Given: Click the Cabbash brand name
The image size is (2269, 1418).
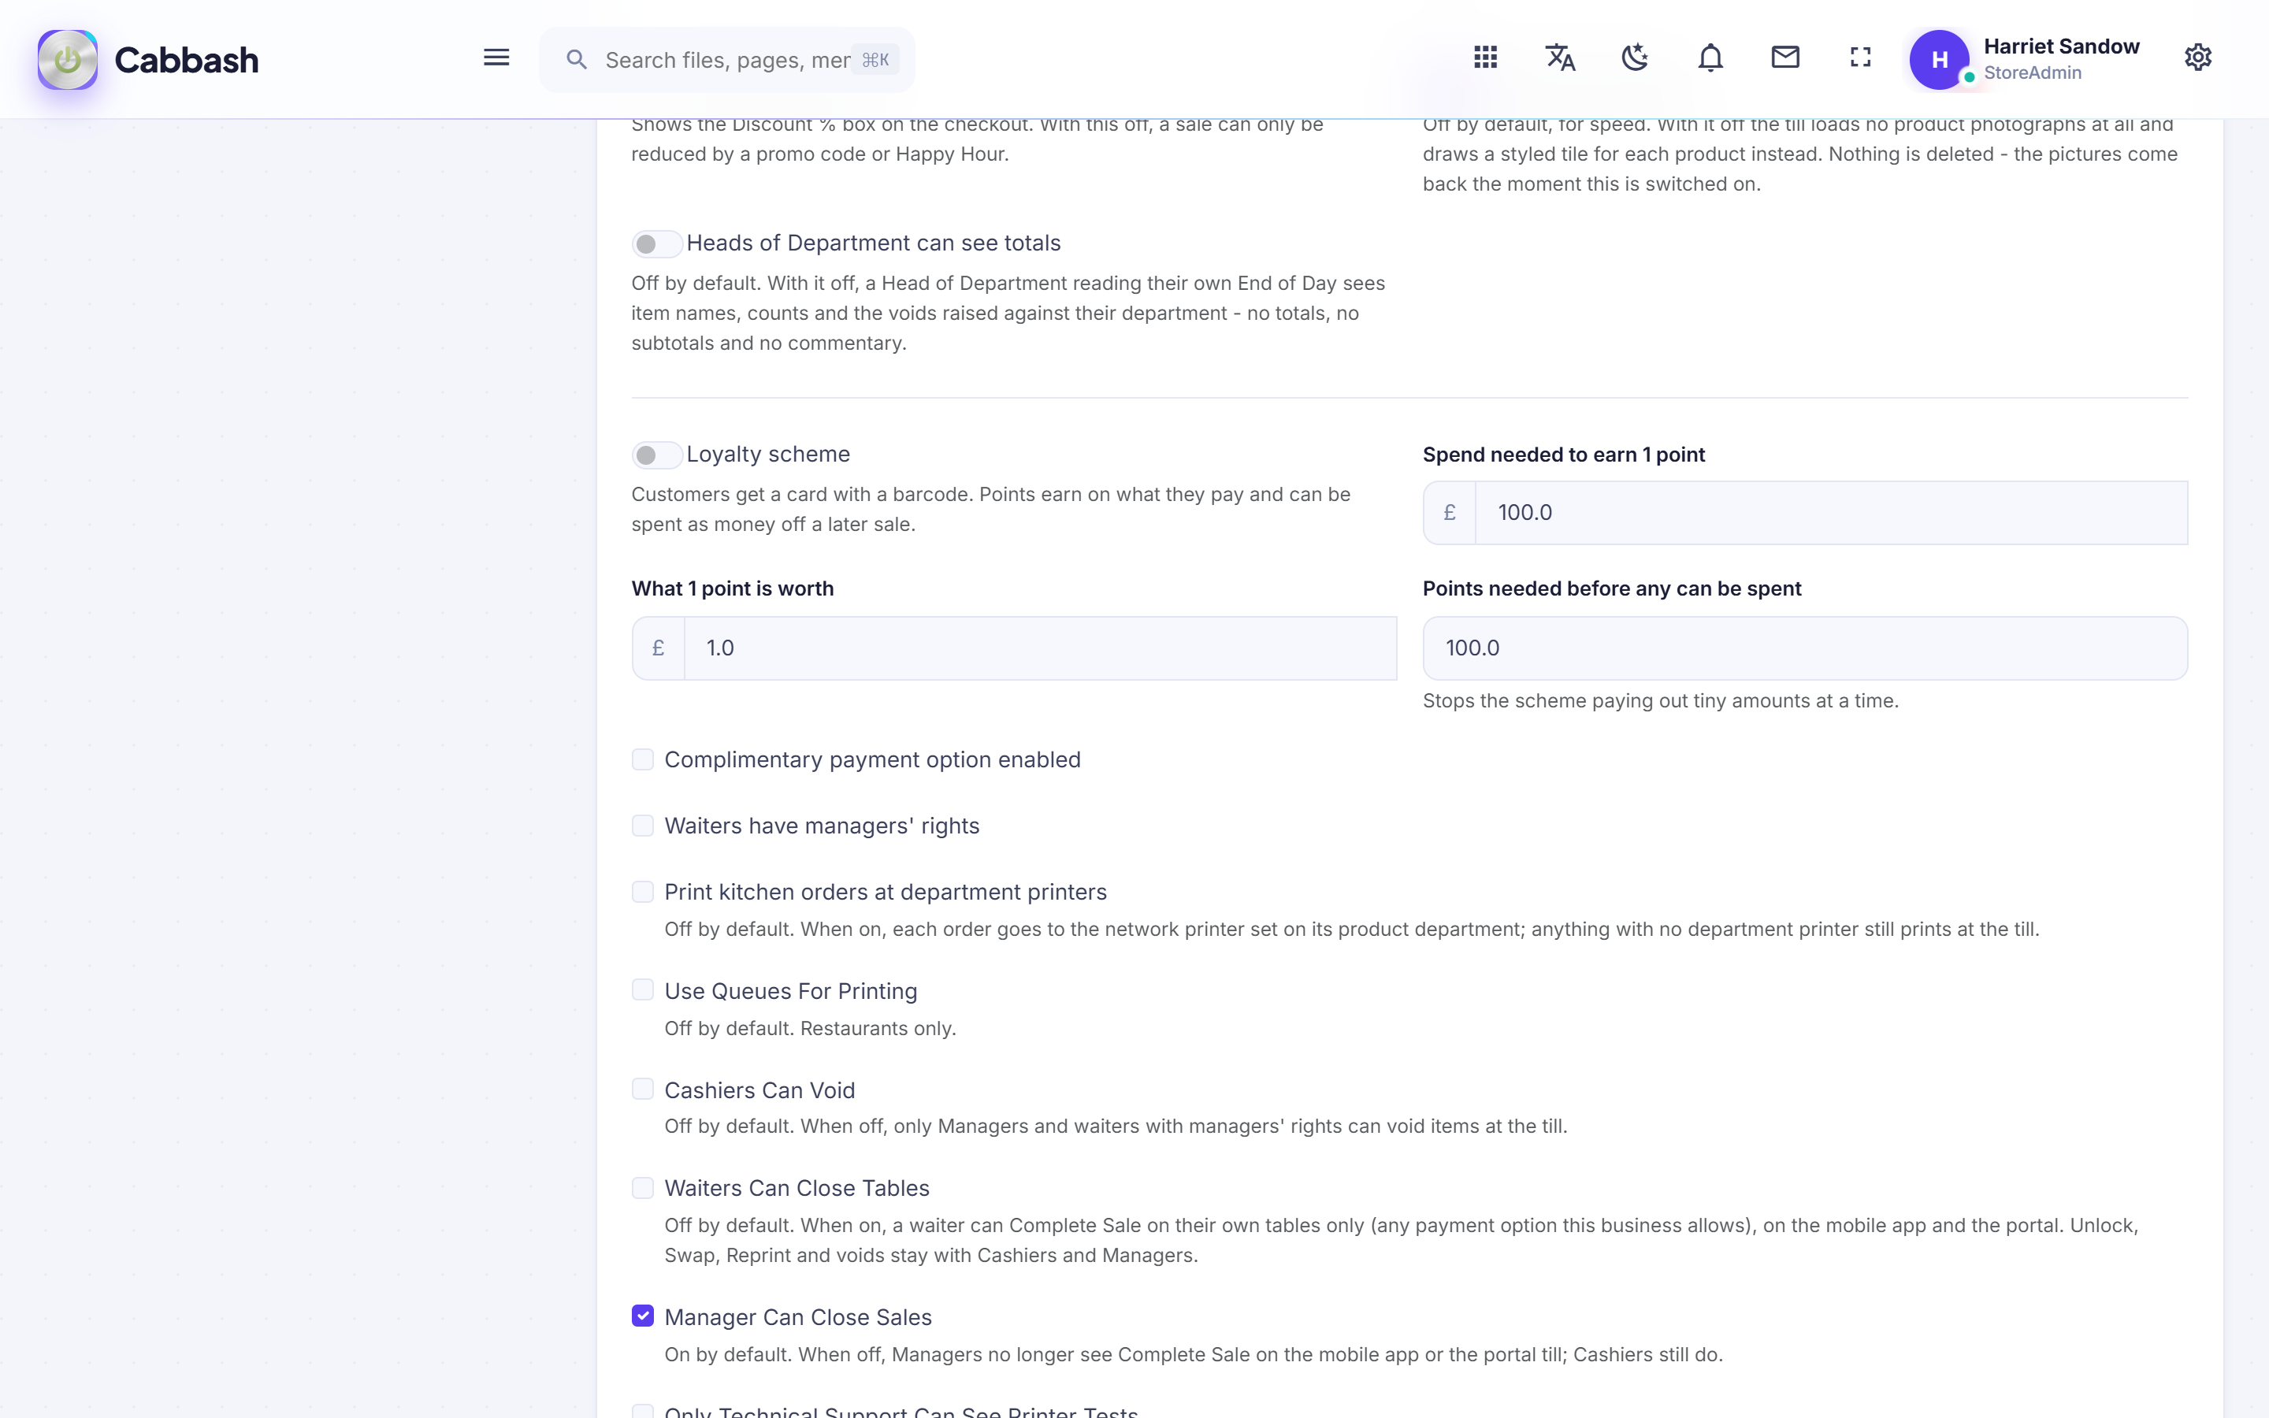Looking at the screenshot, I should pos(186,60).
